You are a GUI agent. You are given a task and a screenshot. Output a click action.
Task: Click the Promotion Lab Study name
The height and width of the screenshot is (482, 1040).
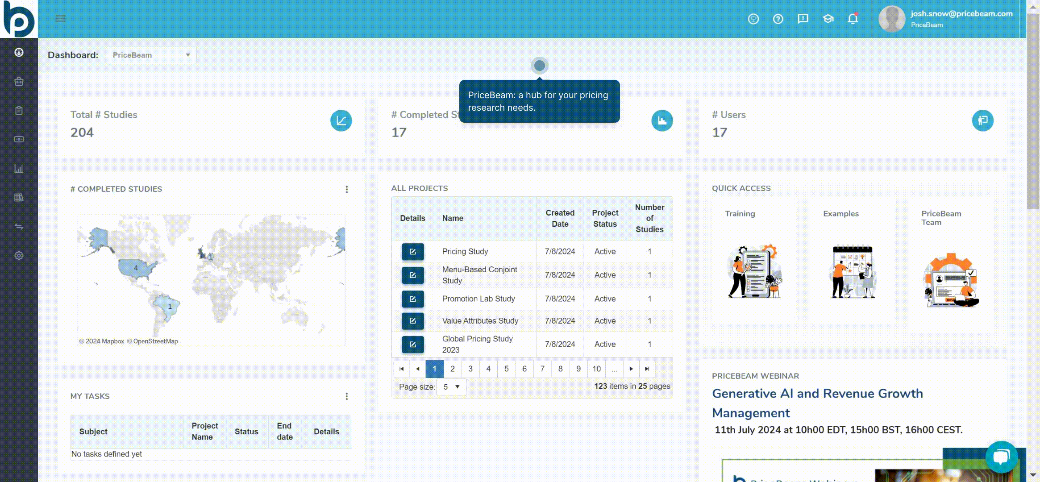[x=478, y=299]
